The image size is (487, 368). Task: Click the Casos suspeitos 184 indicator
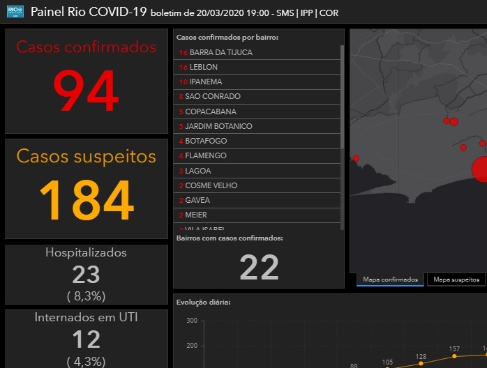tap(87, 188)
